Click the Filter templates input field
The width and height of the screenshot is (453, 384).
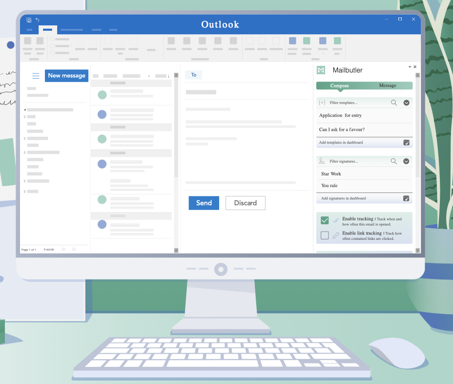(356, 103)
